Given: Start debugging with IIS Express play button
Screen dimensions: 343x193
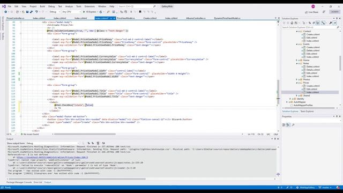Looking at the screenshot, I should (x=84, y=12).
